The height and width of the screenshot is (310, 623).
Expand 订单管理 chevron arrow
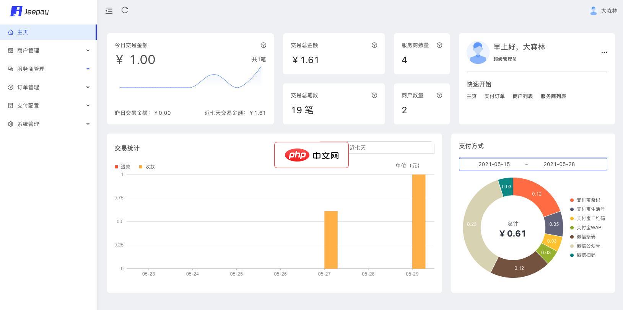point(88,87)
